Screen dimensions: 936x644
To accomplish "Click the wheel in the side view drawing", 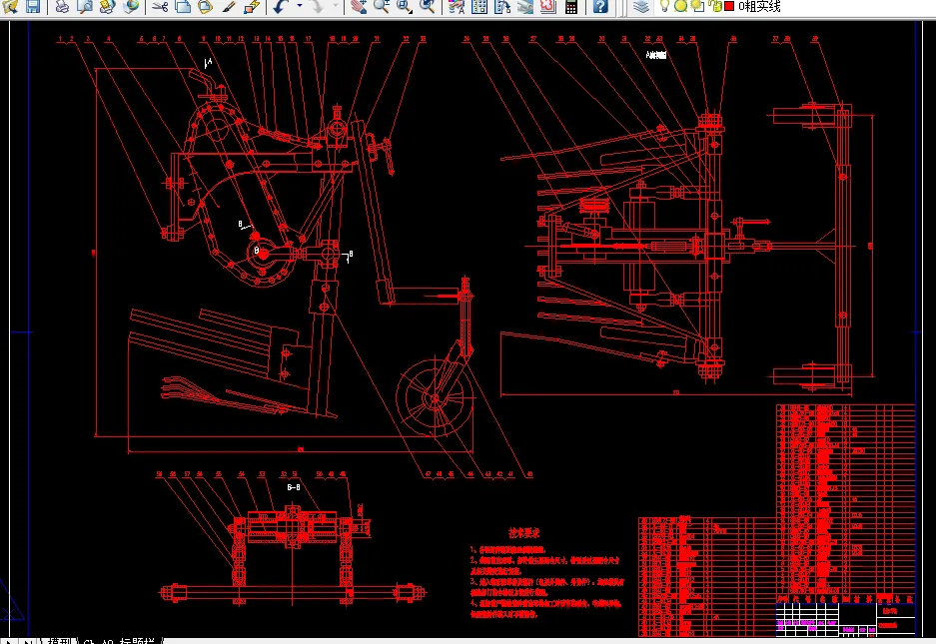I will [x=435, y=397].
